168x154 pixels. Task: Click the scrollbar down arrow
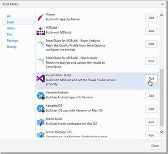(x=162, y=132)
